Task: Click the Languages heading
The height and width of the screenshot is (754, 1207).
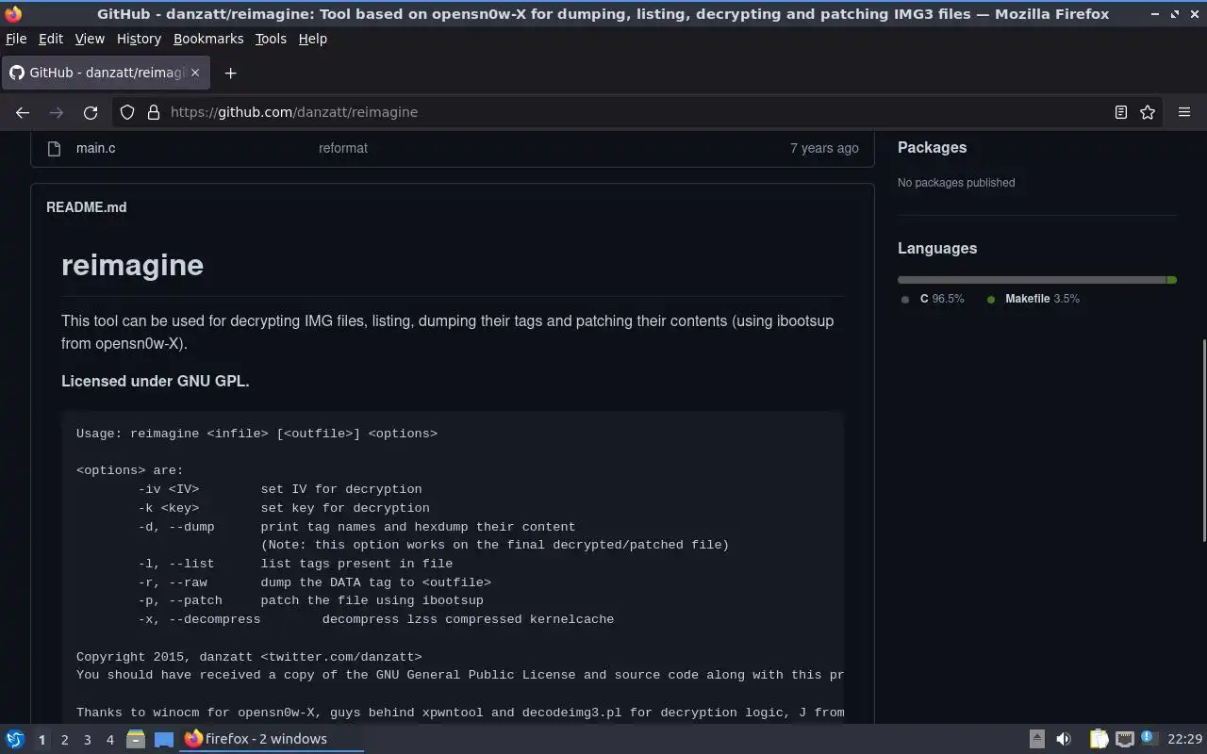Action: (937, 248)
